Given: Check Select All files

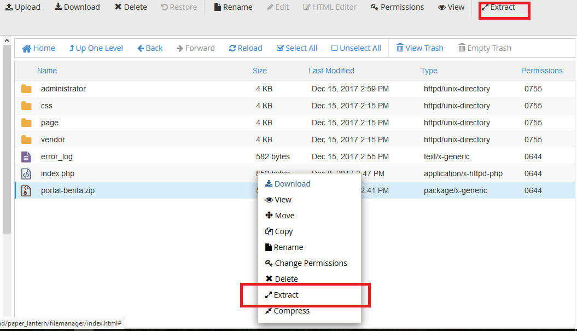Looking at the screenshot, I should point(296,48).
